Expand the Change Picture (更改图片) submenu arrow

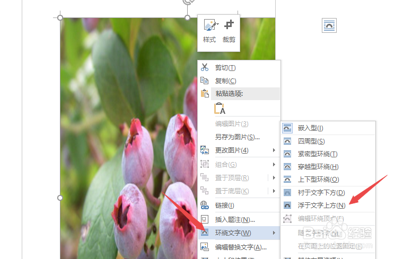point(274,150)
